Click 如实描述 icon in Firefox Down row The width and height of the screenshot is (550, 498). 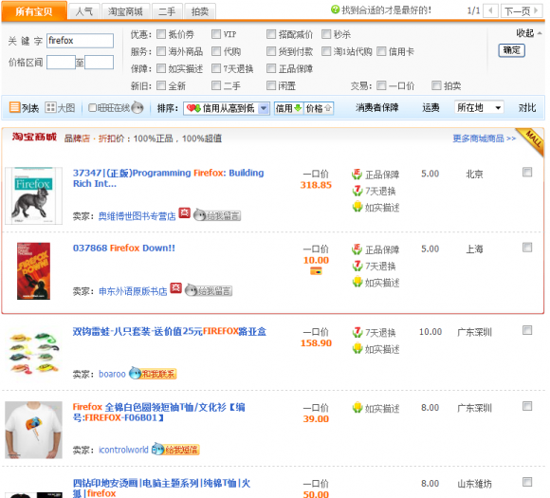(x=357, y=282)
